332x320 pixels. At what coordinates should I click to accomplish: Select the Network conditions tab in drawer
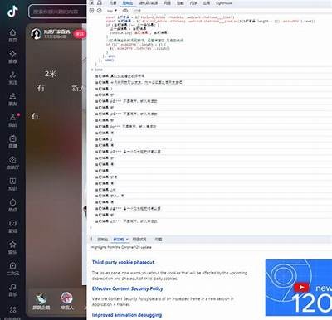coord(139,240)
